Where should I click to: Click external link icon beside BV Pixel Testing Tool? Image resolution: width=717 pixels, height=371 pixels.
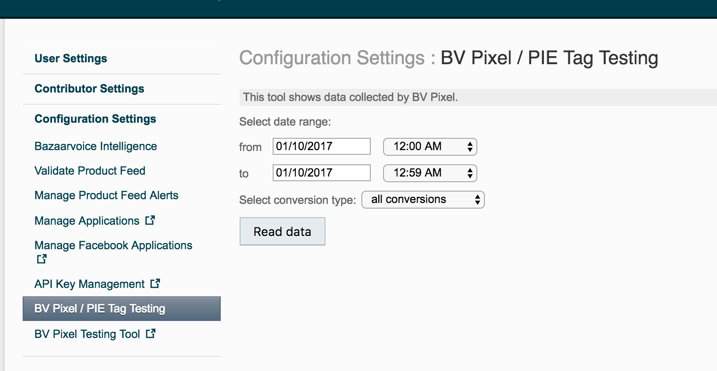tap(150, 333)
